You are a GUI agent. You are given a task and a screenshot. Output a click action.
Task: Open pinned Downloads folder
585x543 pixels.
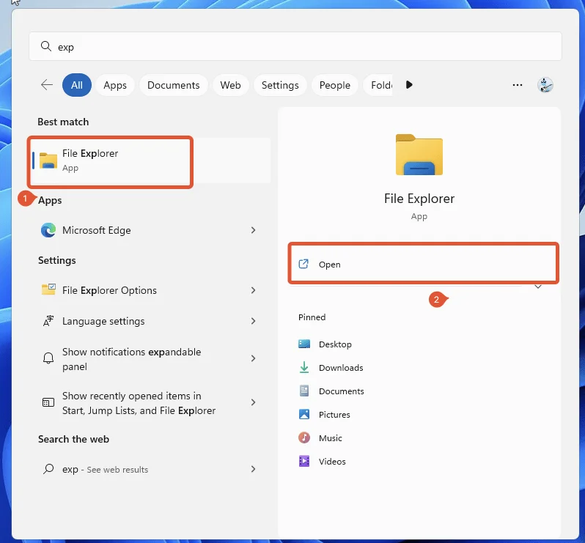pyautogui.click(x=331, y=368)
